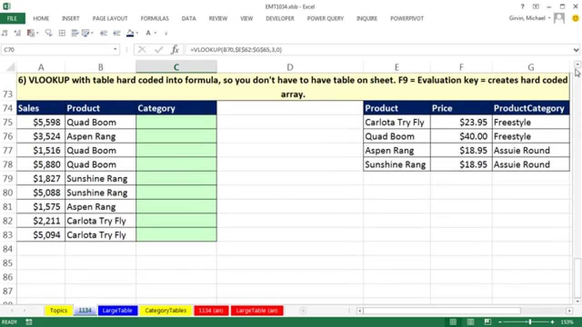
Task: Switch to Page Break Preview icon
Action: 489,322
